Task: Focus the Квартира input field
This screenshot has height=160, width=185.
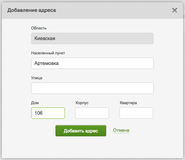Action: click(136, 113)
